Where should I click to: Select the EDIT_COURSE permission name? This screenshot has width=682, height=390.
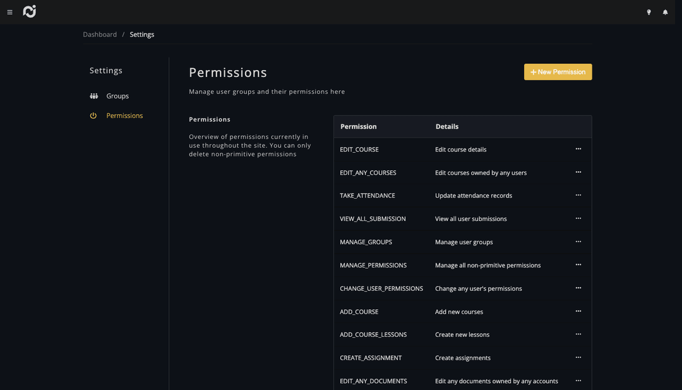[359, 150]
